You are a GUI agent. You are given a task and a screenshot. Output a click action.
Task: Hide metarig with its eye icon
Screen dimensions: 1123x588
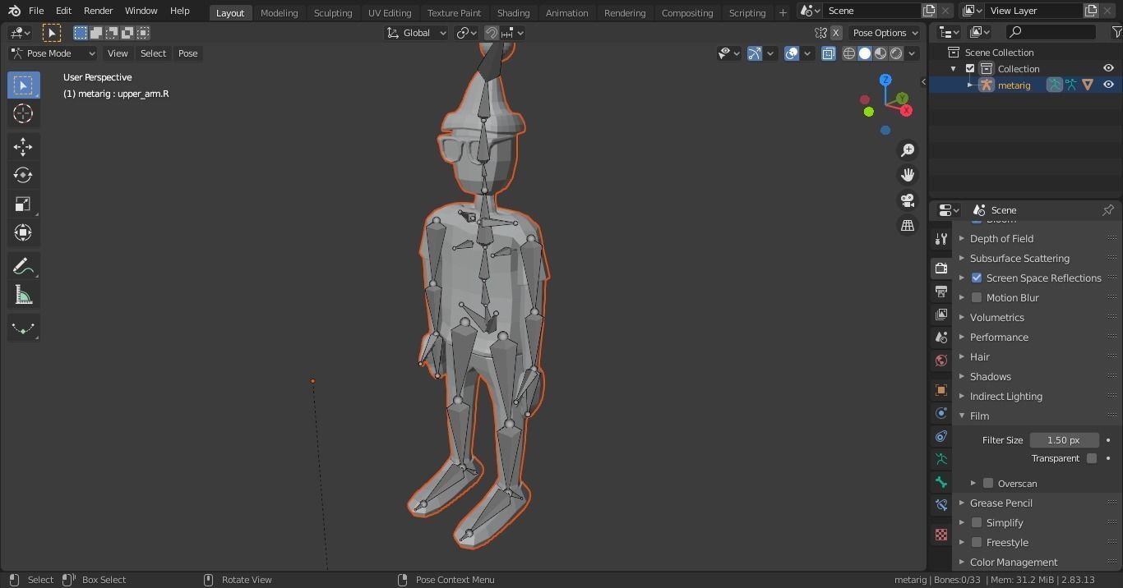point(1108,85)
